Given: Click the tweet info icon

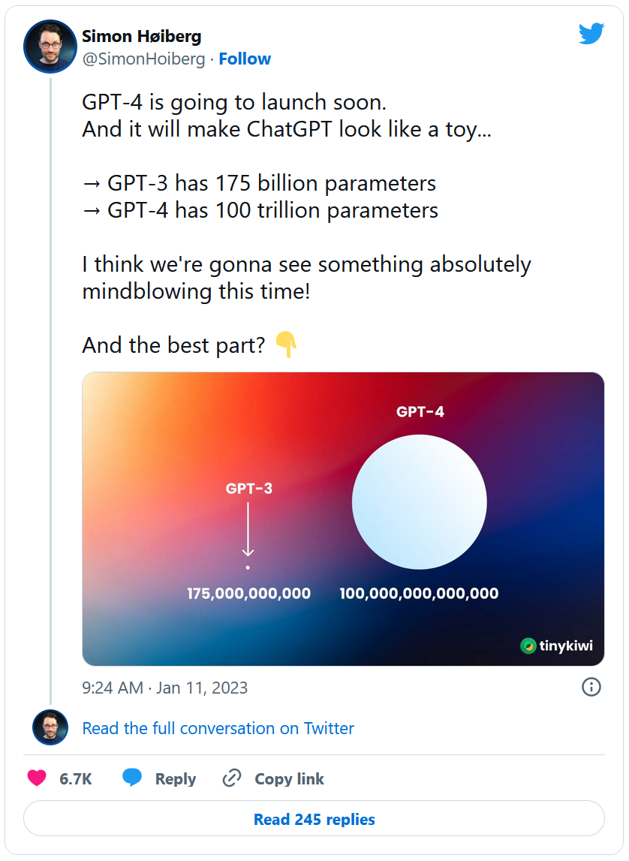Looking at the screenshot, I should (591, 687).
